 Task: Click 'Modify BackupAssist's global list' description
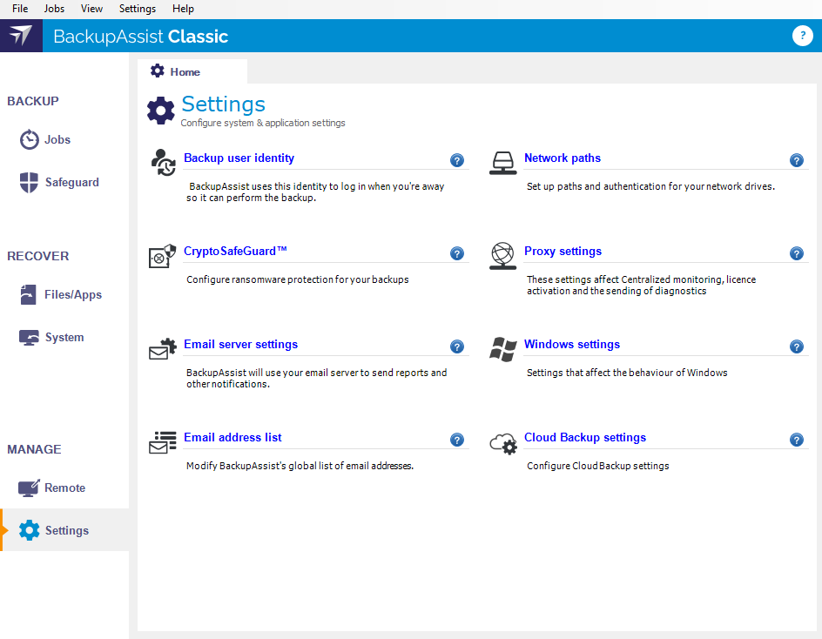pos(300,466)
